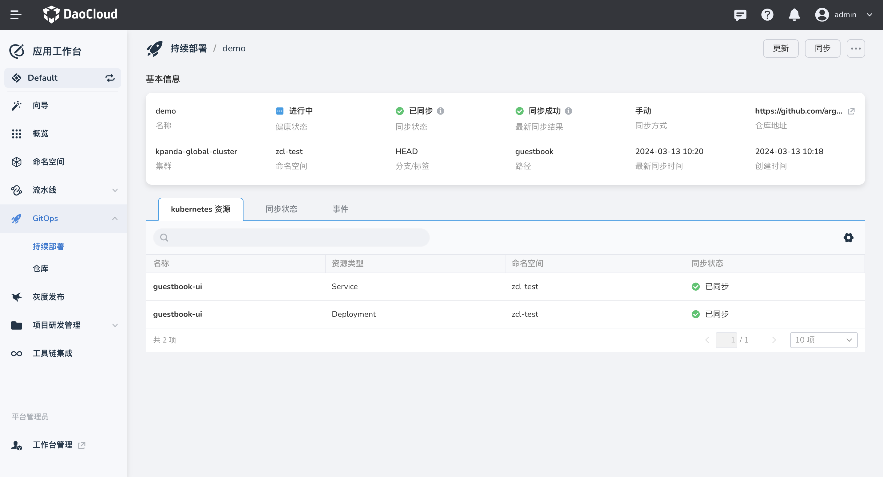Click the 同步 button
Image resolution: width=883 pixels, height=477 pixels.
click(x=822, y=48)
